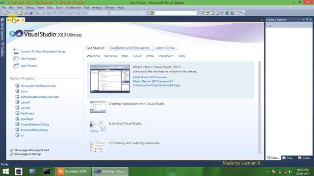Image resolution: width=314 pixels, height=176 pixels.
Task: Open the Properties Window toolbar icon
Action: tap(207, 13)
